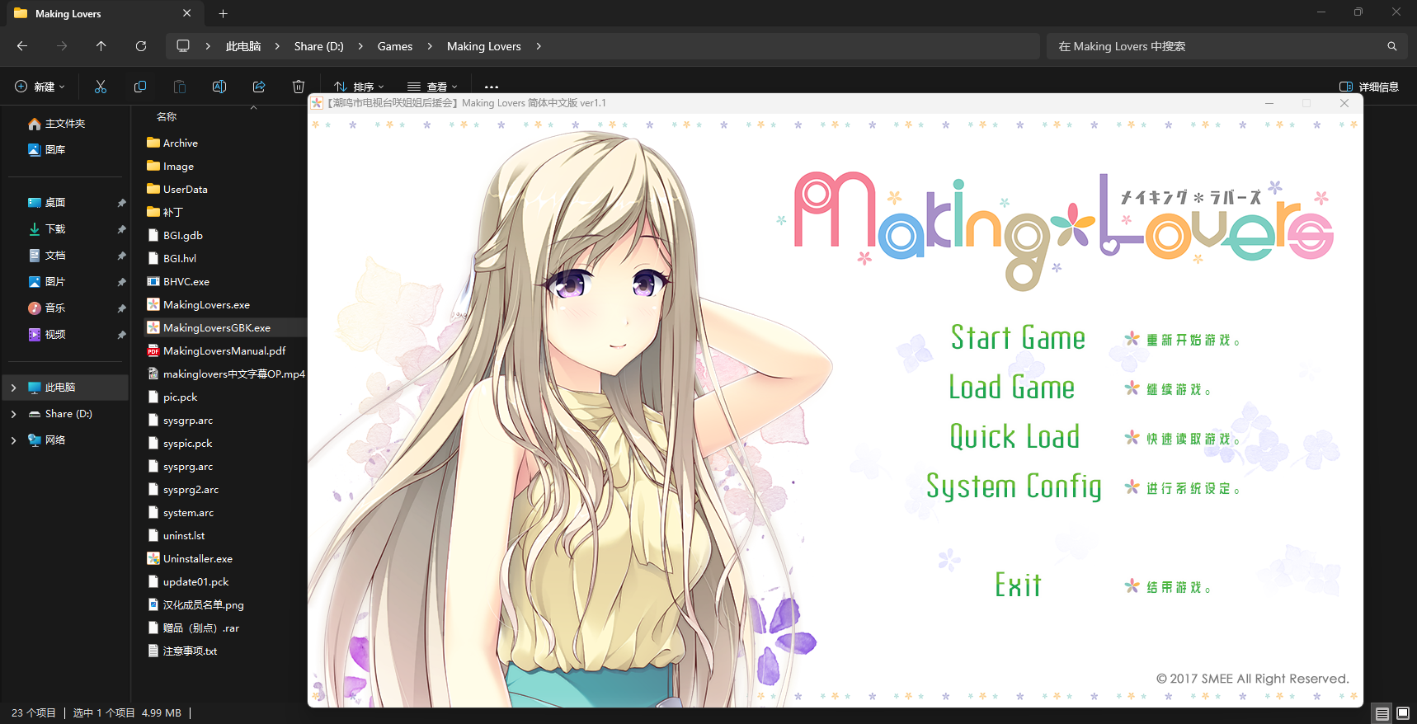This screenshot has height=724, width=1417.
Task: Click the 名称 column header
Action: point(167,116)
